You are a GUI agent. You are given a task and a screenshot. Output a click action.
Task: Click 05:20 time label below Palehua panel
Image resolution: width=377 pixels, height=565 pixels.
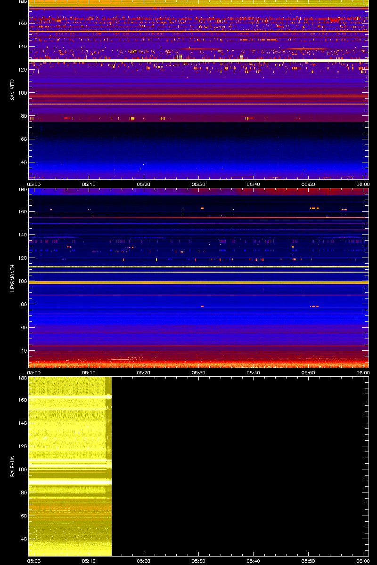click(143, 561)
